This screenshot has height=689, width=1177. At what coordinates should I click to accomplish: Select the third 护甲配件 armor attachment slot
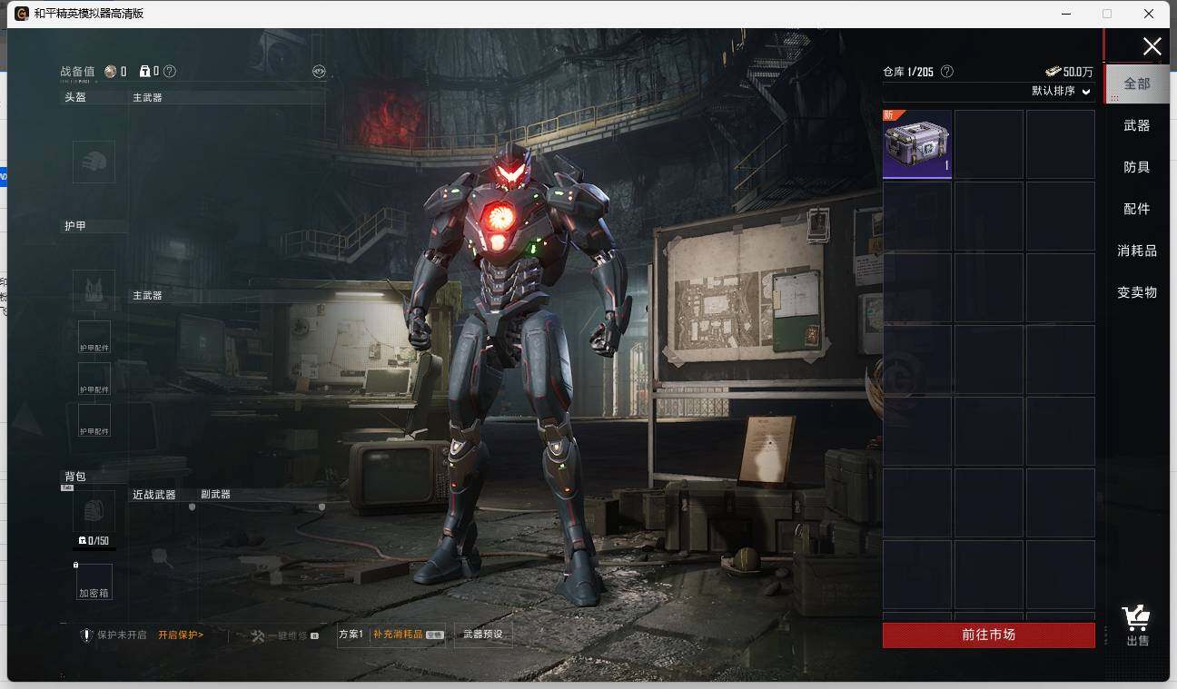point(94,420)
